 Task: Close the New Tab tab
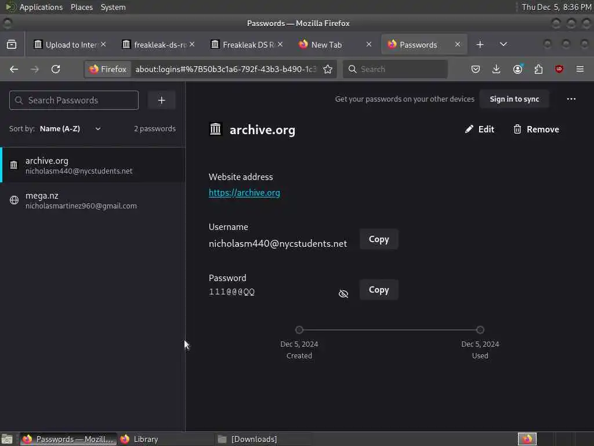tap(368, 44)
